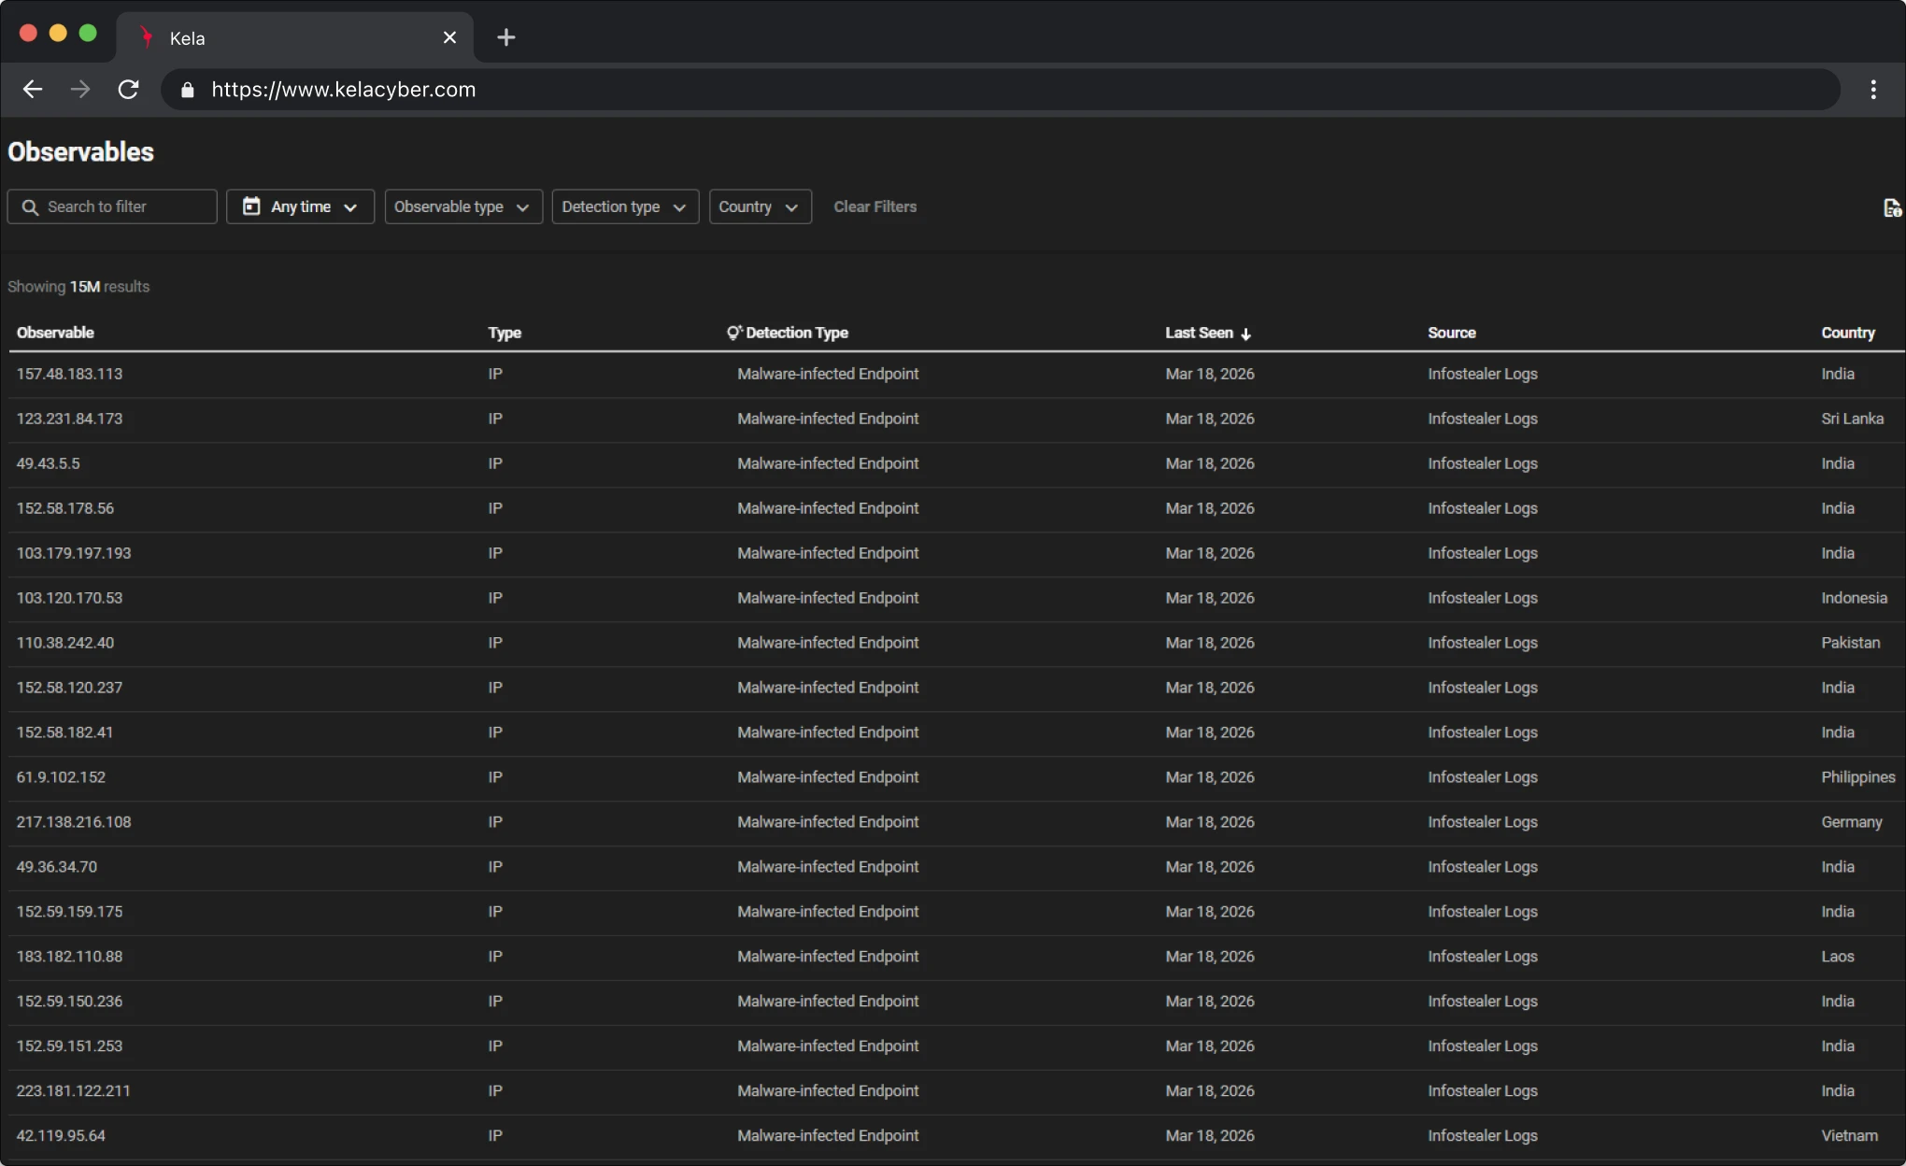Select observable 42.119.95.64
This screenshot has width=1906, height=1166.
[61, 1136]
